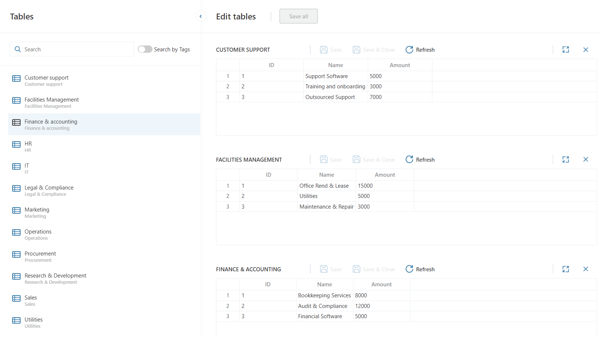Click the Search tables input field
The width and height of the screenshot is (601, 338).
coord(77,49)
